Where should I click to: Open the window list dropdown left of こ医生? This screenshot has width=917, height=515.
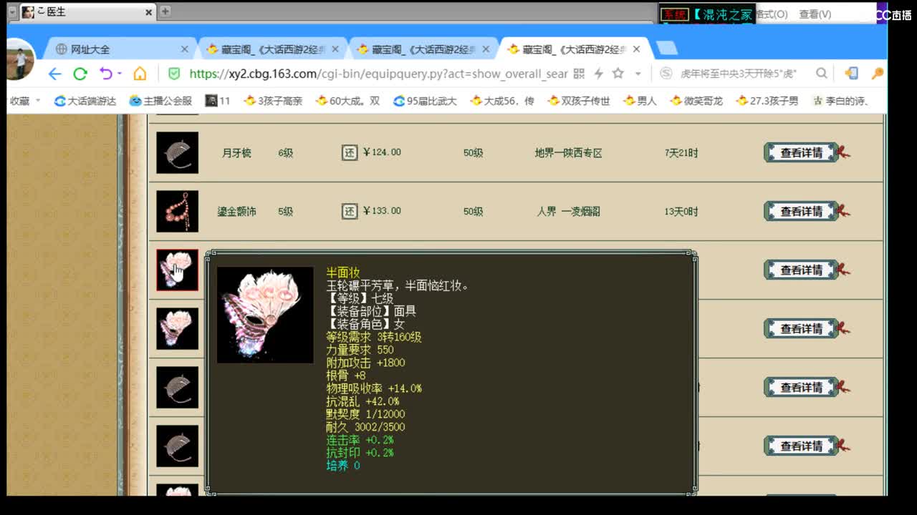12,12
